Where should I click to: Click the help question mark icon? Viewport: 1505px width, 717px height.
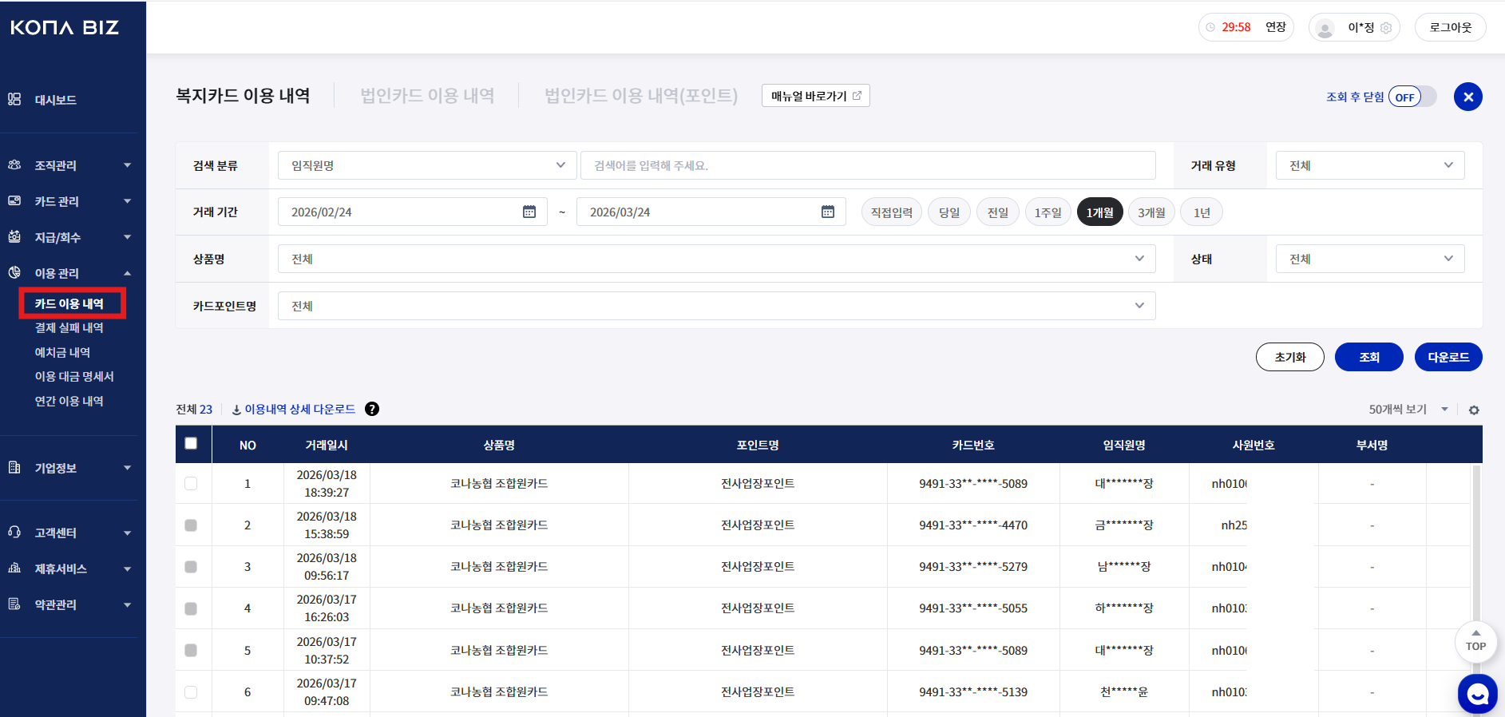[372, 409]
